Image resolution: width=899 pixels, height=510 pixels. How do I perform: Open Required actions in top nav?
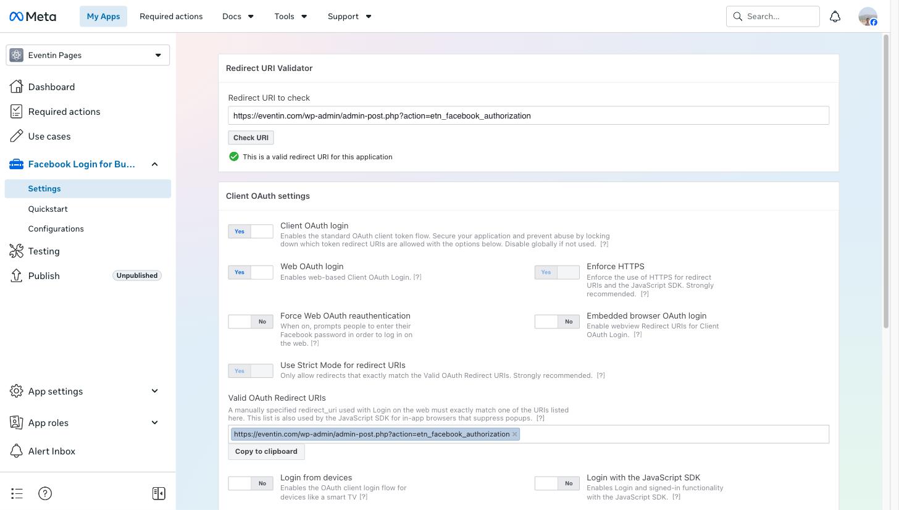click(x=171, y=17)
